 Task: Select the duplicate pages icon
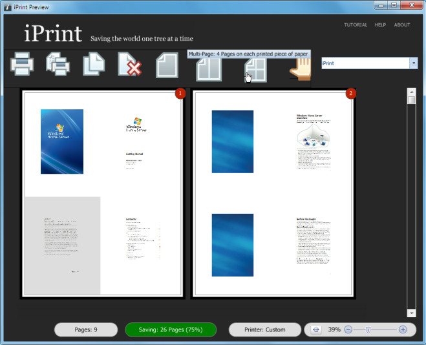click(94, 64)
